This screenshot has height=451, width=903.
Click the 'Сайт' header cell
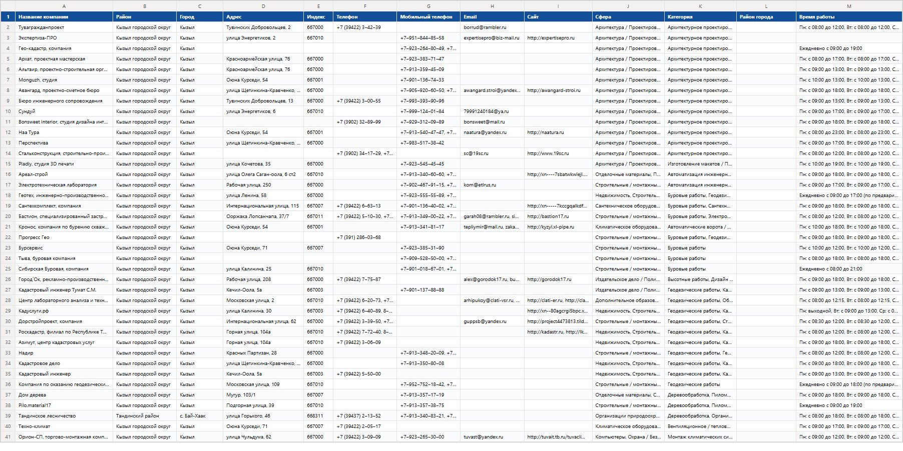coord(558,17)
